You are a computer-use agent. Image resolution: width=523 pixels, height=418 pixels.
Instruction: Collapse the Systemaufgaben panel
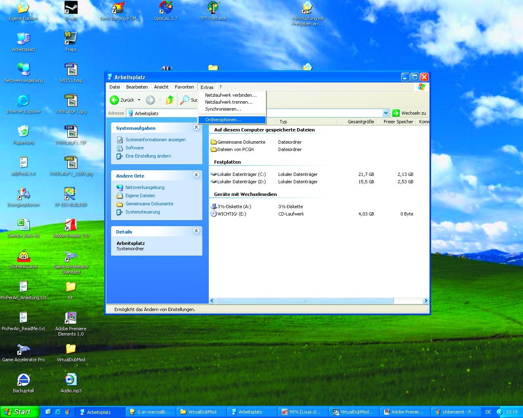click(196, 127)
